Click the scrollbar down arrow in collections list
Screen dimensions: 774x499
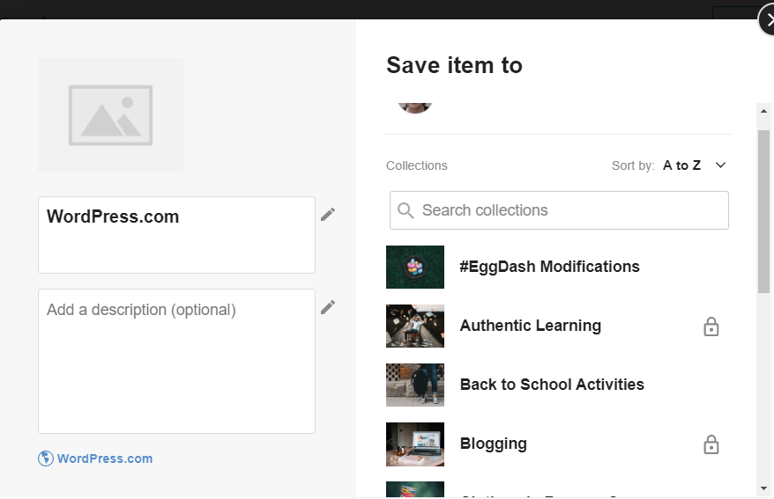coord(763,488)
